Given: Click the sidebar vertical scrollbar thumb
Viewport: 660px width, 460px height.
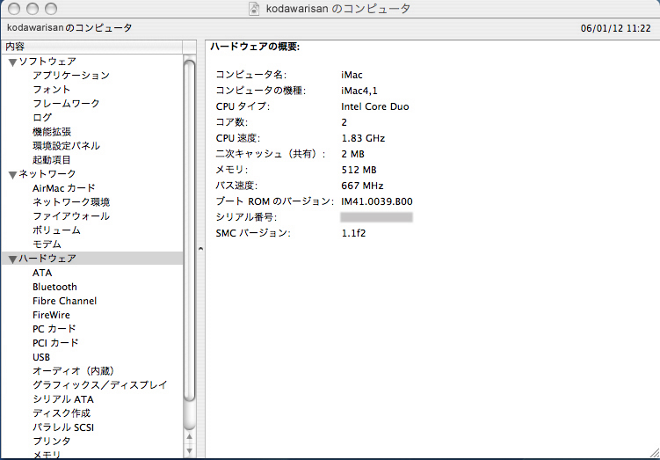Looking at the screenshot, I should (x=189, y=229).
